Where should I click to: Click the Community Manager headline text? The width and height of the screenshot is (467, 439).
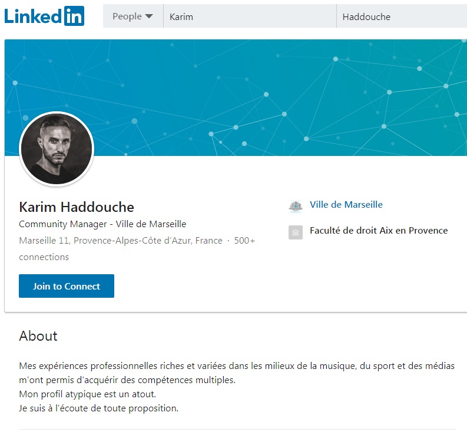102,224
